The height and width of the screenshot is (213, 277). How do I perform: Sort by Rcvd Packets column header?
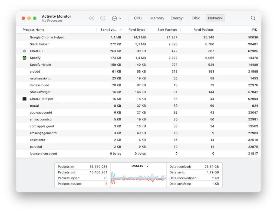click(x=203, y=30)
